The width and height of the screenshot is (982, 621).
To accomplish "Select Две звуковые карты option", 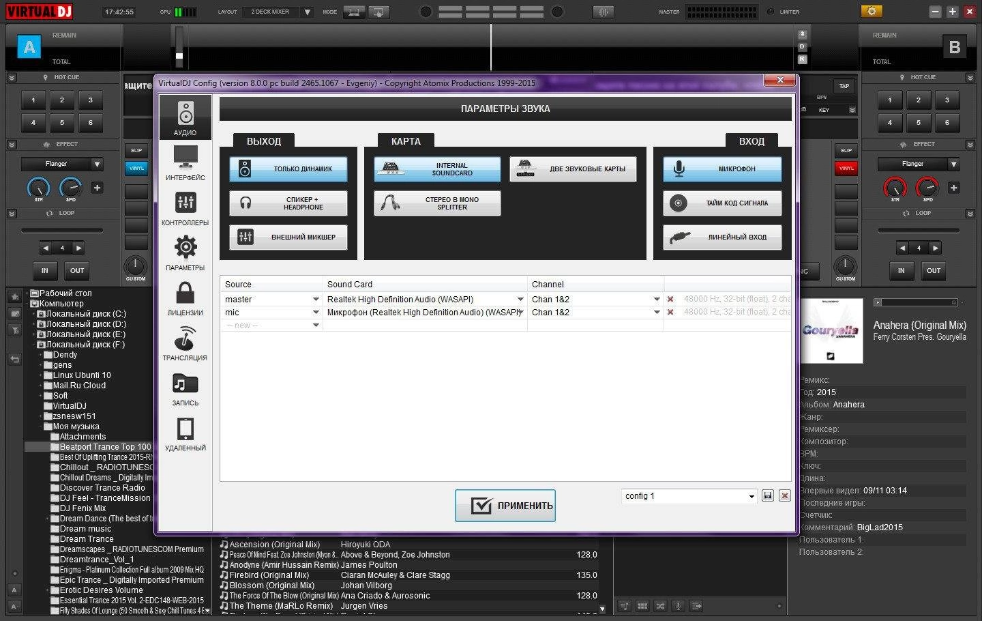I will (573, 169).
